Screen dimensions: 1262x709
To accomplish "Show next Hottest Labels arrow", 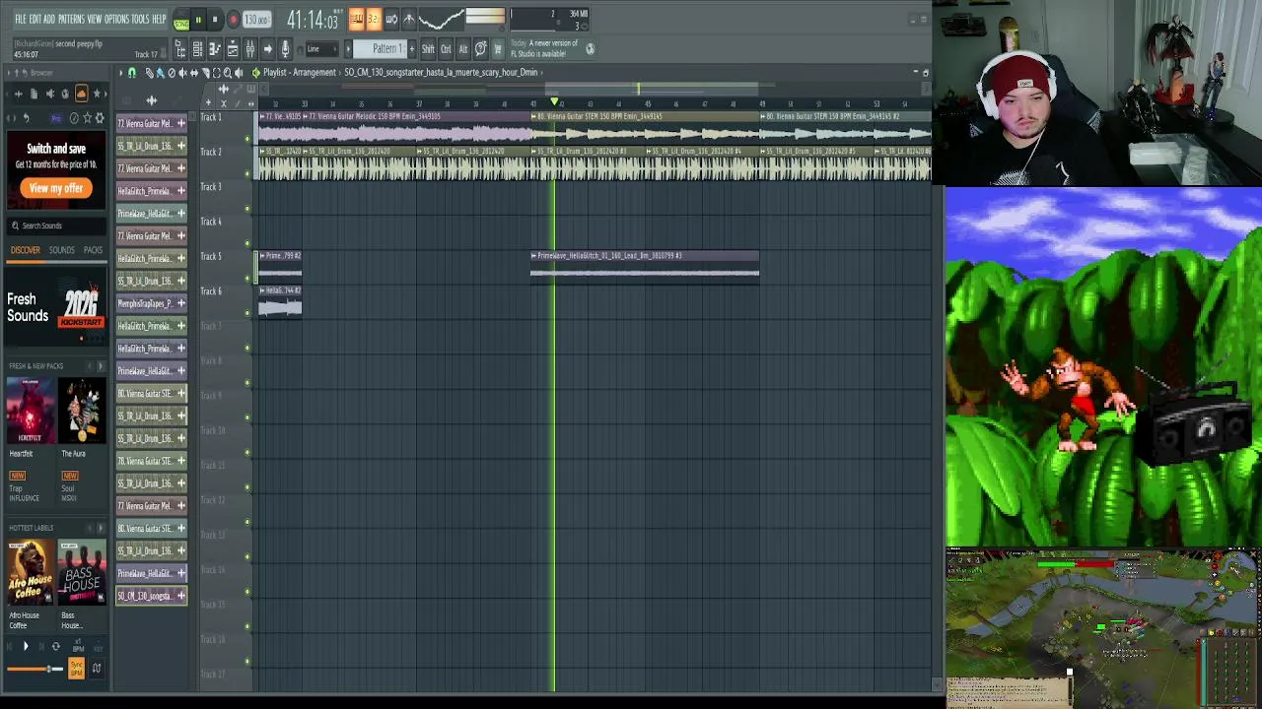I will (100, 528).
